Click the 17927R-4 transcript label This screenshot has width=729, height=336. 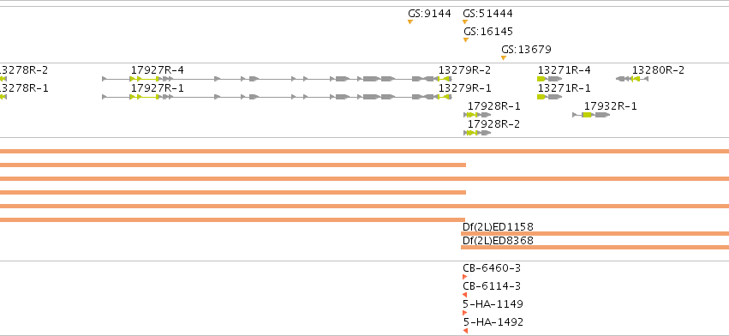(x=157, y=70)
